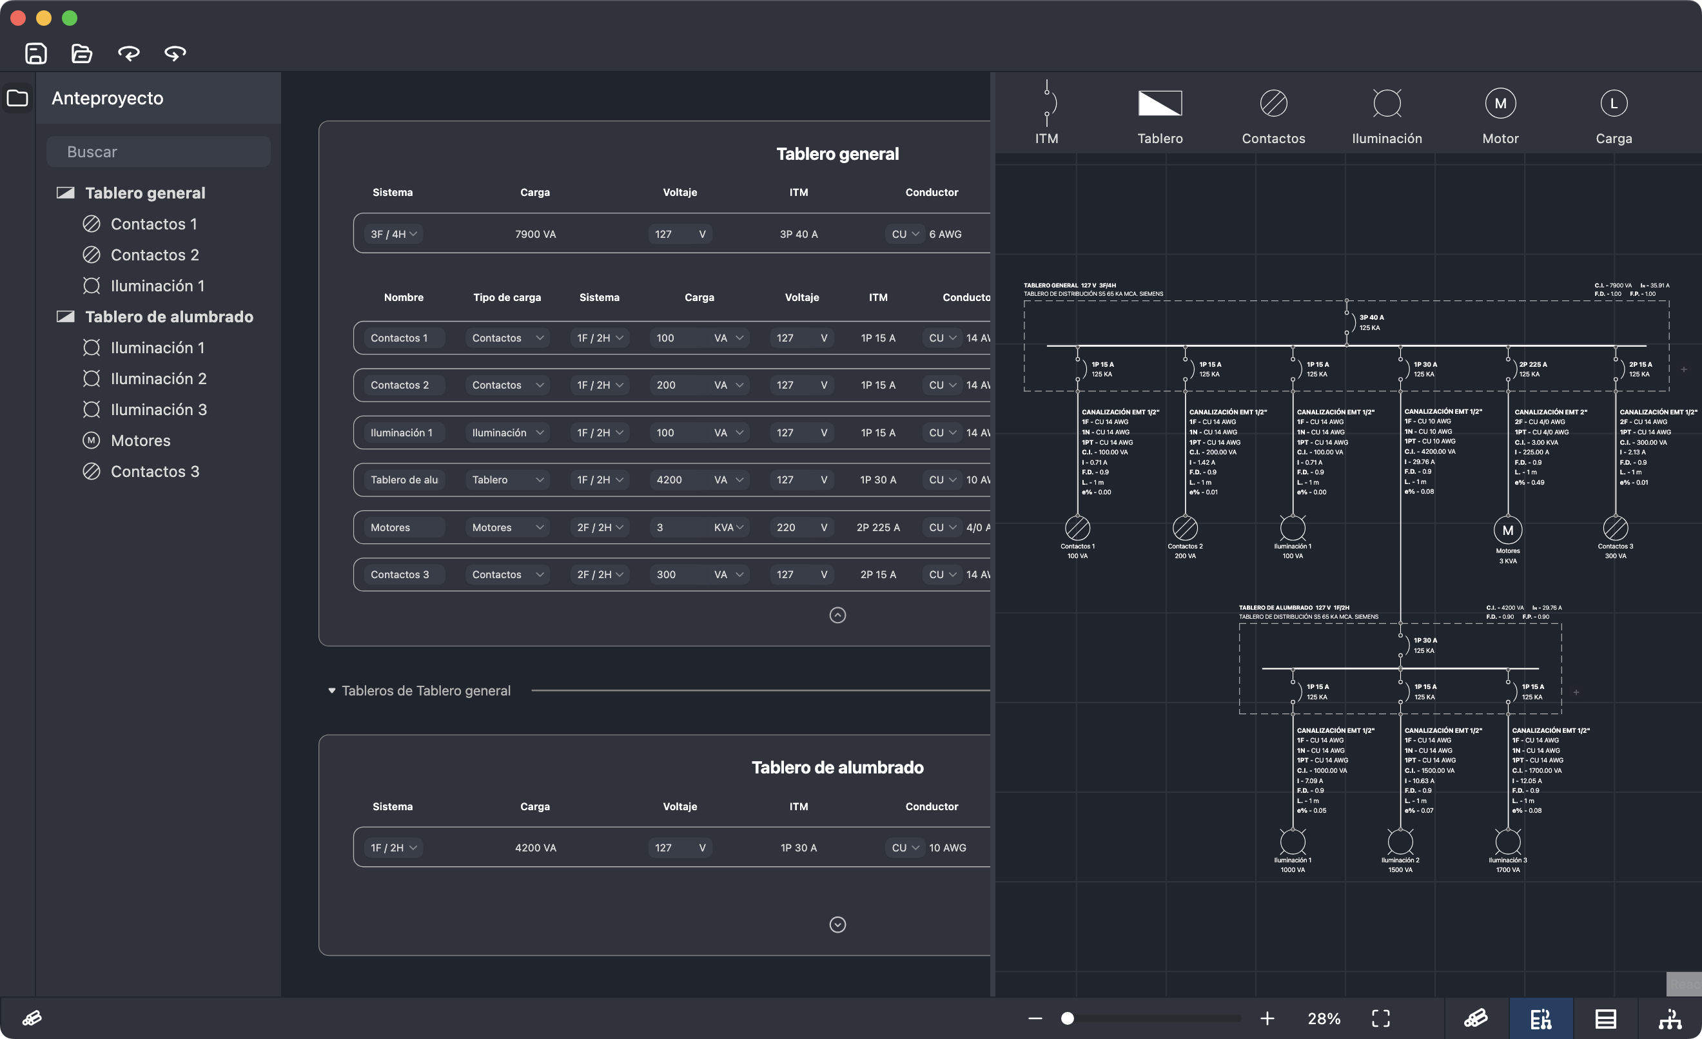Collapse the Tableros de Tablero general section
Image resolution: width=1702 pixels, height=1039 pixels.
click(331, 690)
